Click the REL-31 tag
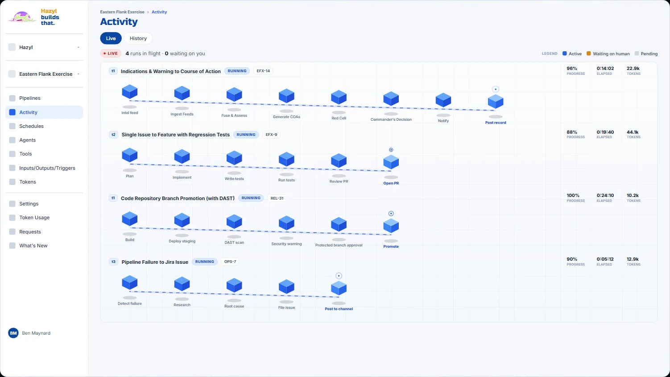670x377 pixels. [277, 198]
